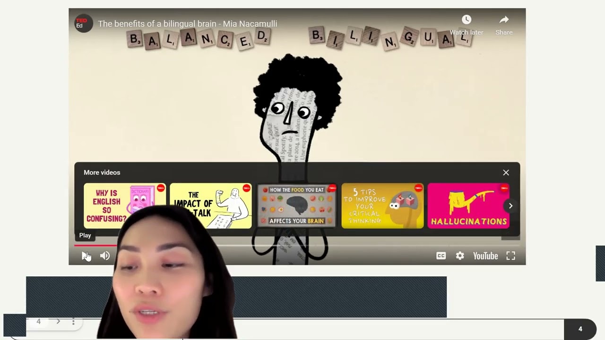Close the More videos panel
Screen dimensions: 605x340
pos(506,173)
